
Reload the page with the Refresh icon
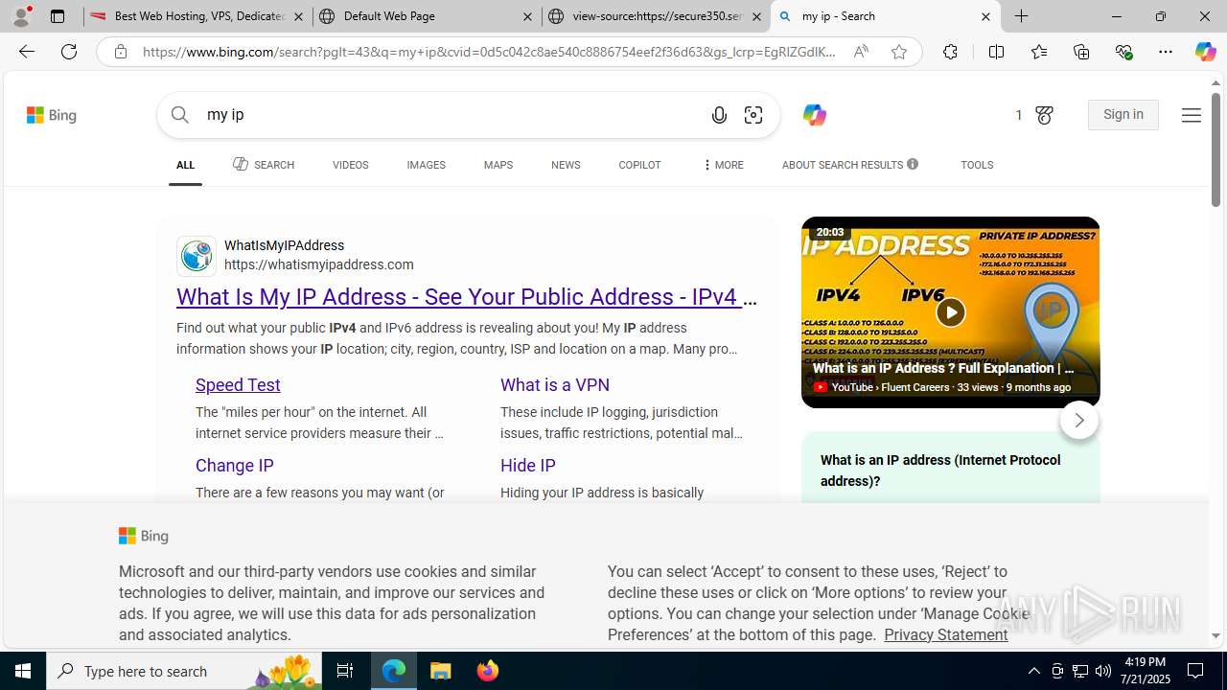point(69,52)
